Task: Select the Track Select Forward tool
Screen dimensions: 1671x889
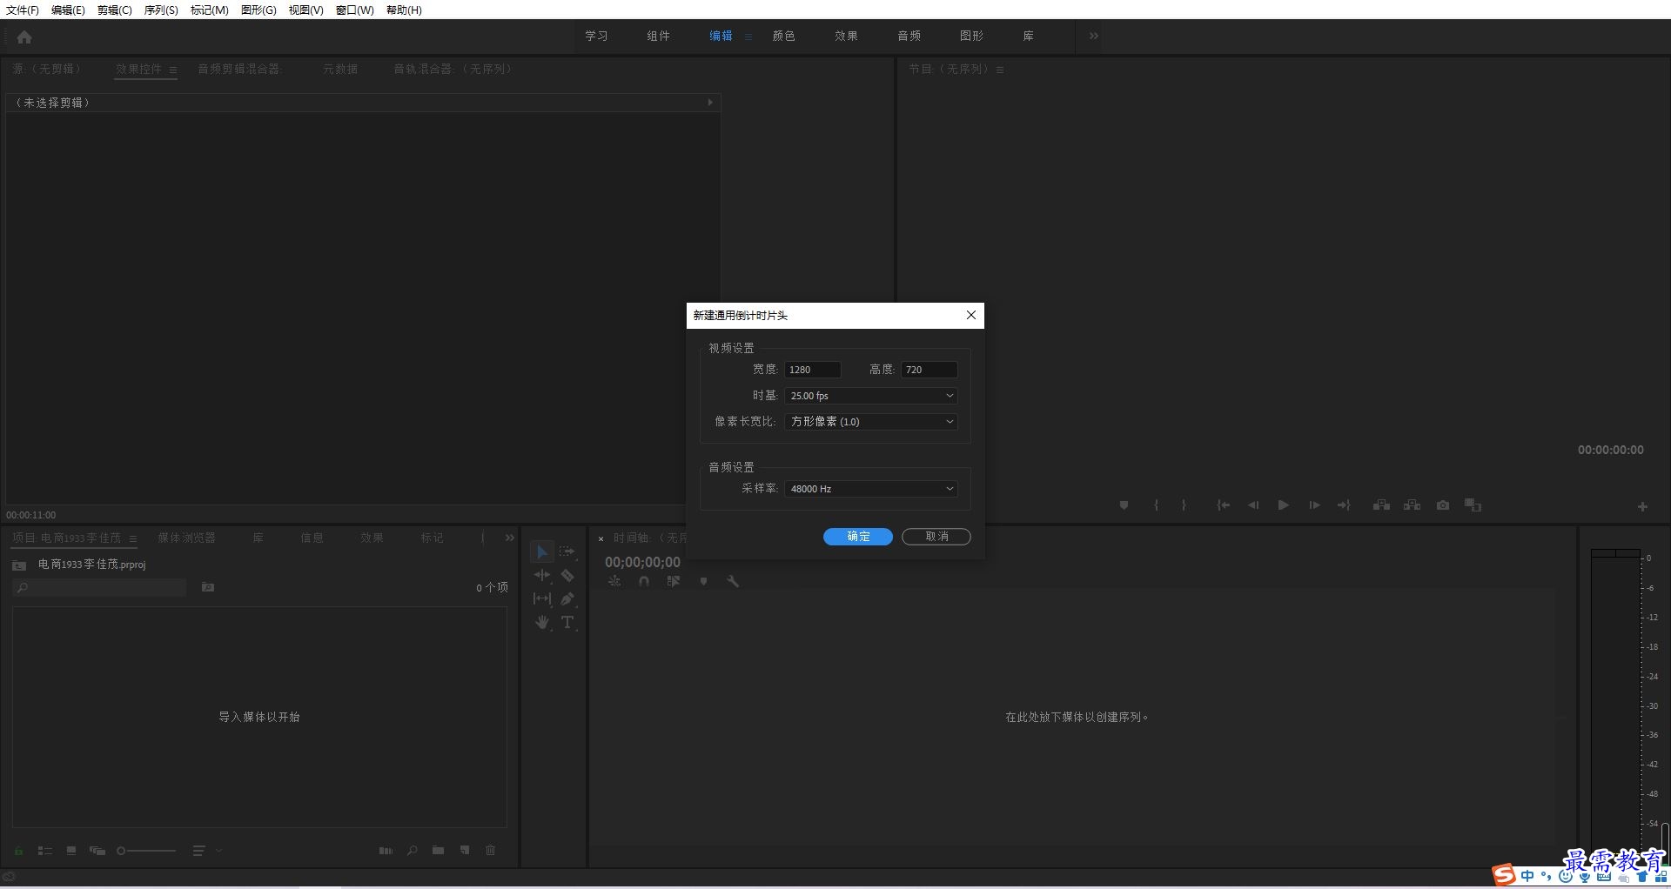Action: pos(567,551)
